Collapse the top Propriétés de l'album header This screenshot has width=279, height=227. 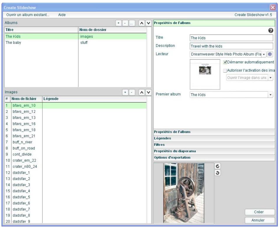pyautogui.click(x=214, y=23)
